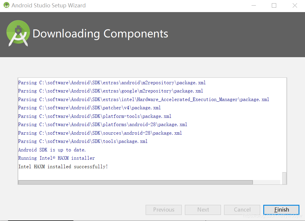
Task: Minimize the Setup Wizard window
Action: click(x=254, y=6)
